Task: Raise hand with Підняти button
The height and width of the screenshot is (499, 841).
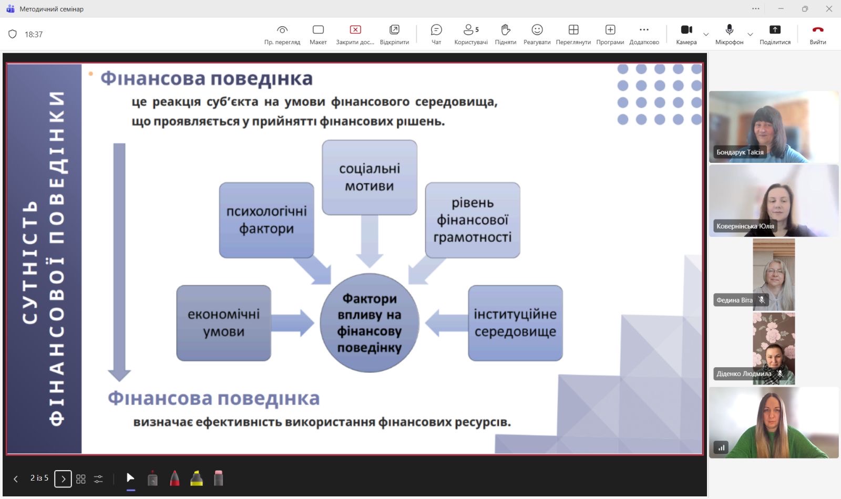Action: click(x=505, y=34)
